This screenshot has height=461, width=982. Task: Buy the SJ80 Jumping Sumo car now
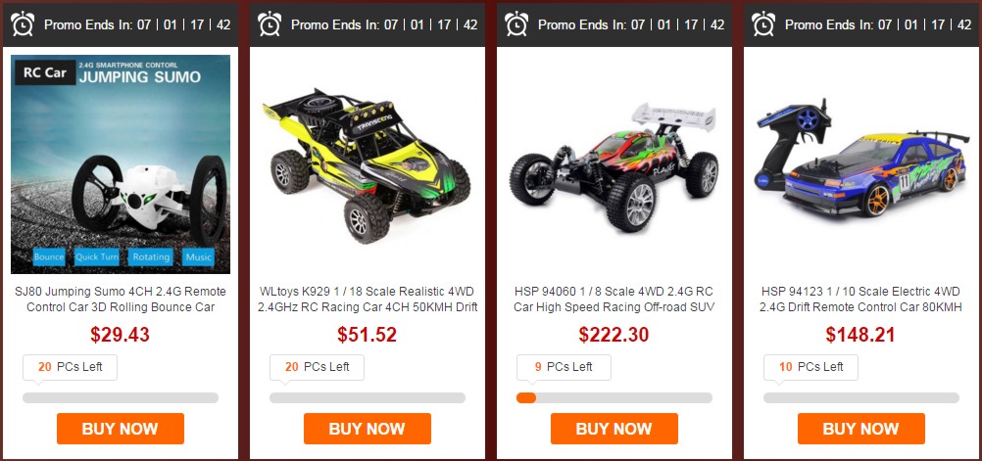[121, 429]
